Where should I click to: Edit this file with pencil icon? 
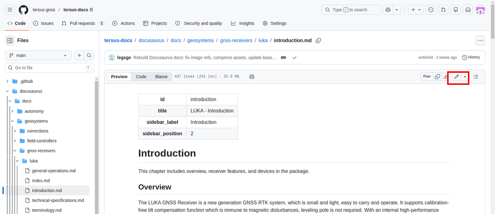click(x=456, y=77)
